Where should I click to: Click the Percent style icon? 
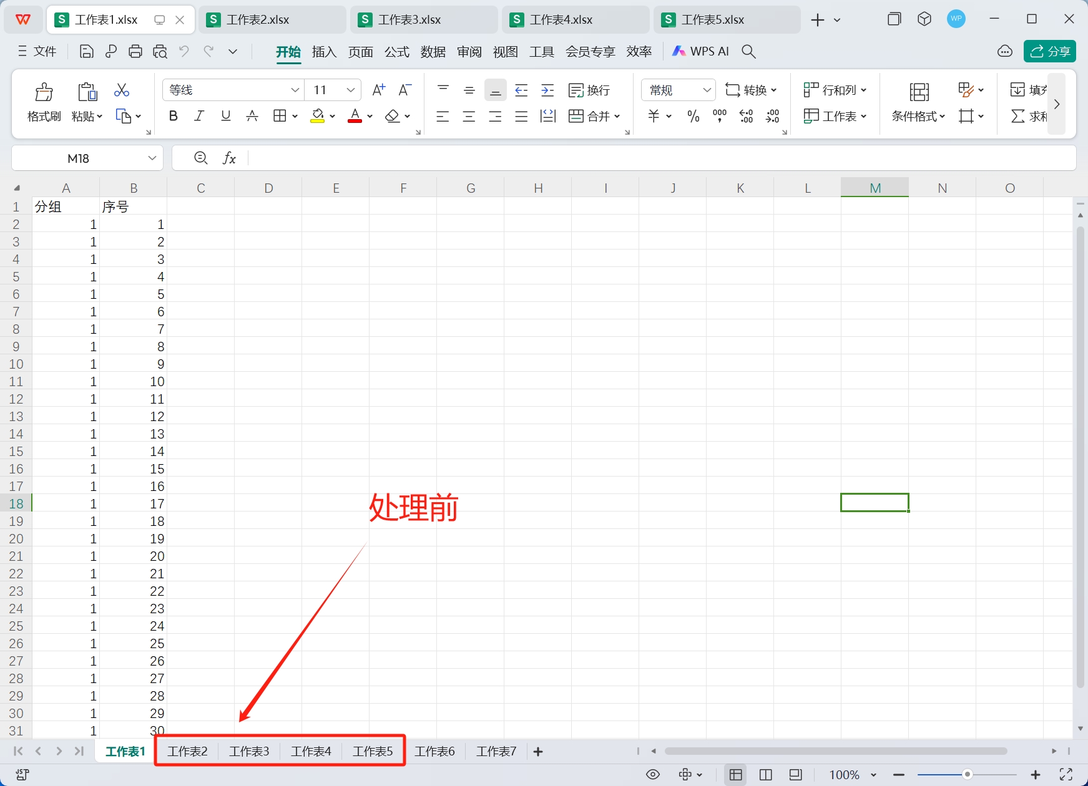click(693, 116)
